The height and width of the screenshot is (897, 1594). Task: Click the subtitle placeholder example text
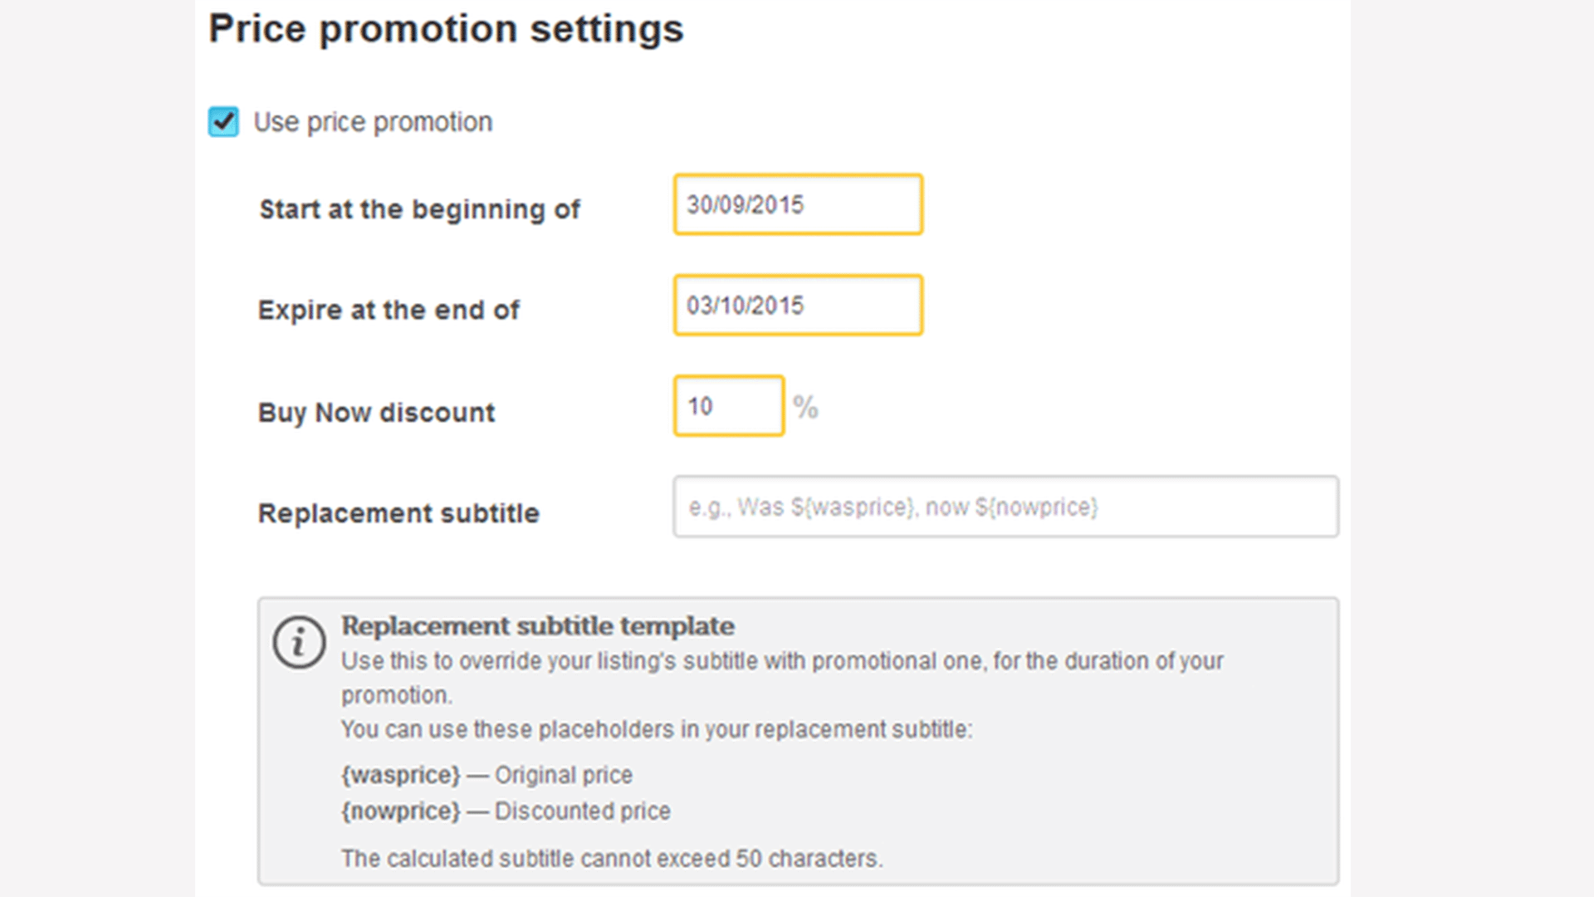pyautogui.click(x=892, y=507)
